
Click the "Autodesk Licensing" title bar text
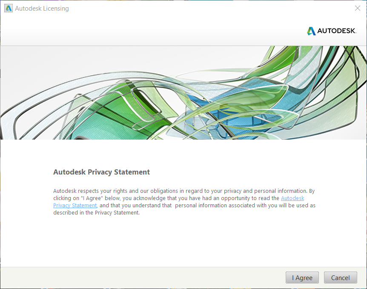pyautogui.click(x=42, y=9)
